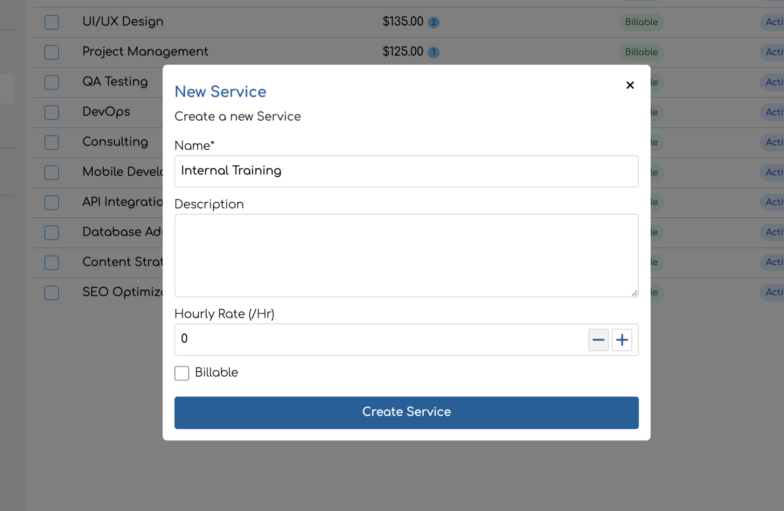Viewport: 784px width, 511px height.
Task: Click the DevOps service name
Action: click(106, 111)
